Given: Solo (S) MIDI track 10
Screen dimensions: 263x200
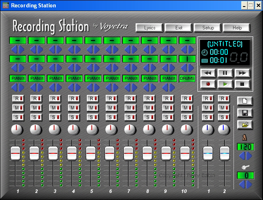Looking at the screenshot, I should [187, 117].
